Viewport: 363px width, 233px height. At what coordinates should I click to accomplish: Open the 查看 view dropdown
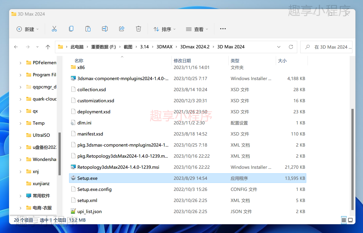[197, 29]
